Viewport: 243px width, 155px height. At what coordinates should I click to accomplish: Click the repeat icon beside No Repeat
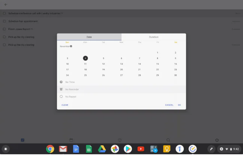[61, 96]
